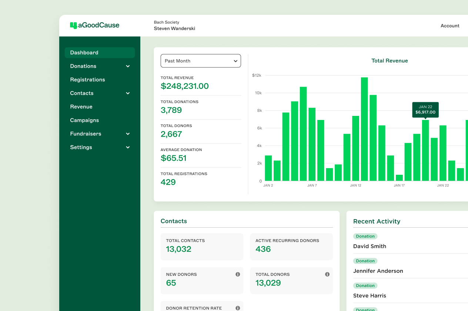Click the aGoodCause logo

pos(95,25)
